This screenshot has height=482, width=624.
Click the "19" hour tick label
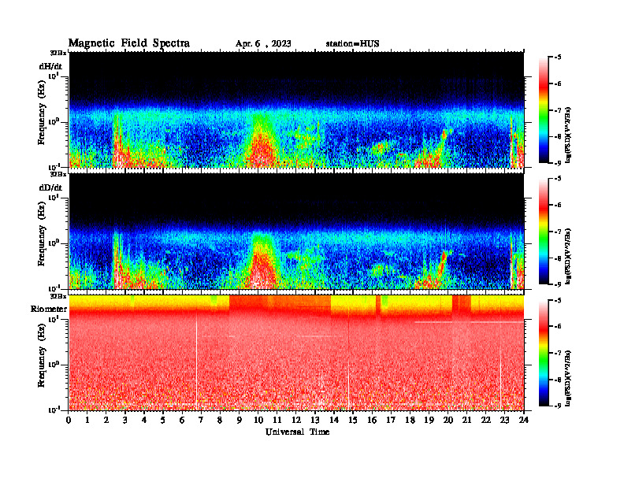tap(429, 420)
